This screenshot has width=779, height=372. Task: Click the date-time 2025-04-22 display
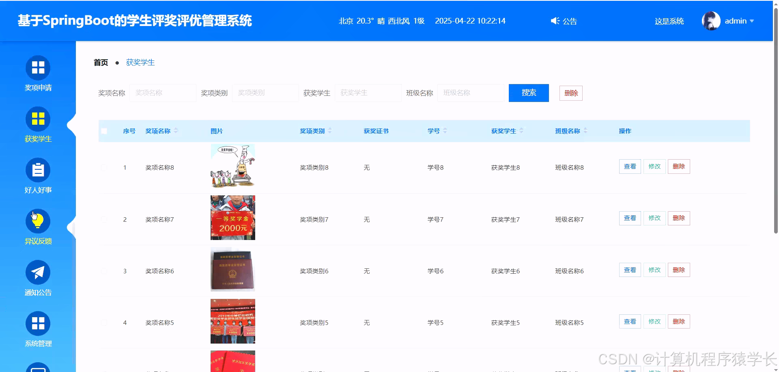click(470, 21)
